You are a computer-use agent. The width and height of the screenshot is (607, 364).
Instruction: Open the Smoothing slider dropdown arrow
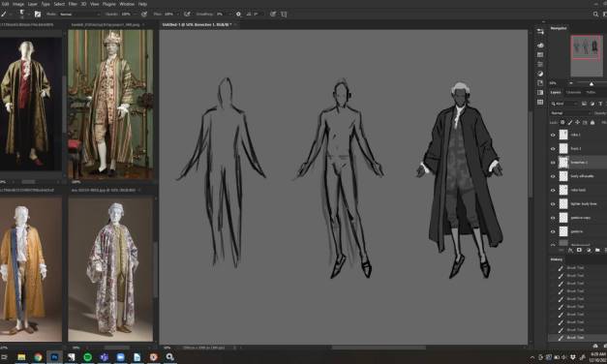[230, 14]
